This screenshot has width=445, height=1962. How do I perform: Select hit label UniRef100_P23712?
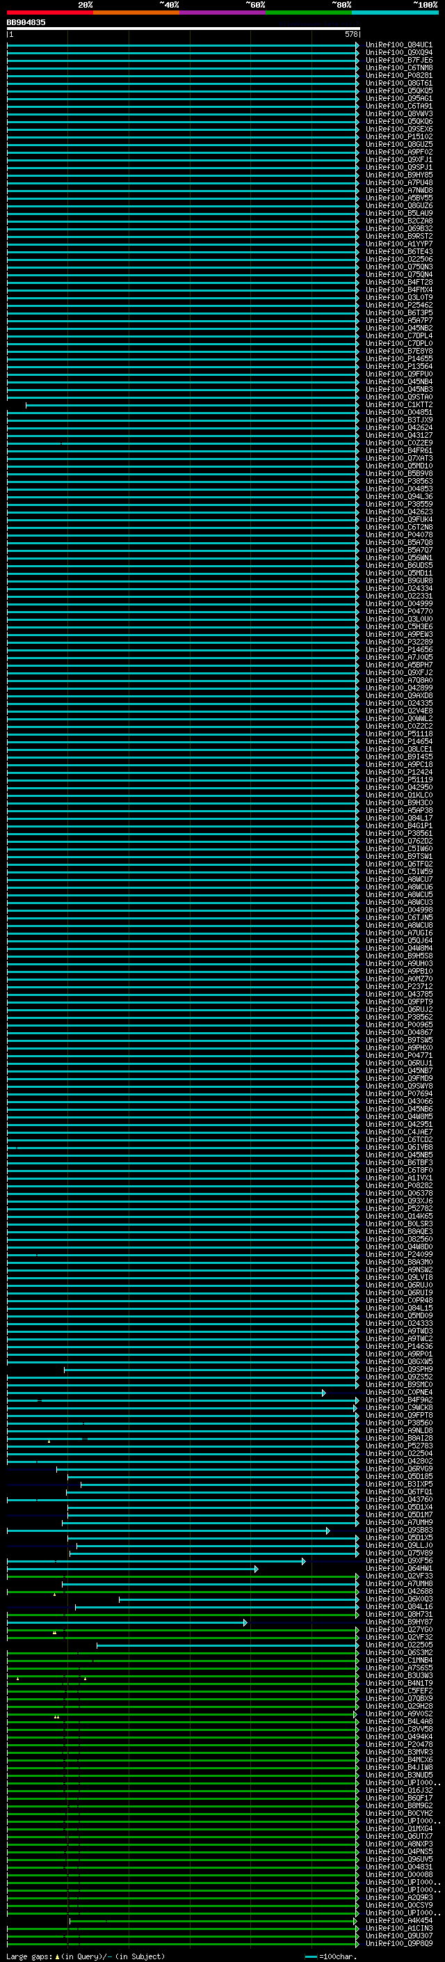tap(398, 986)
